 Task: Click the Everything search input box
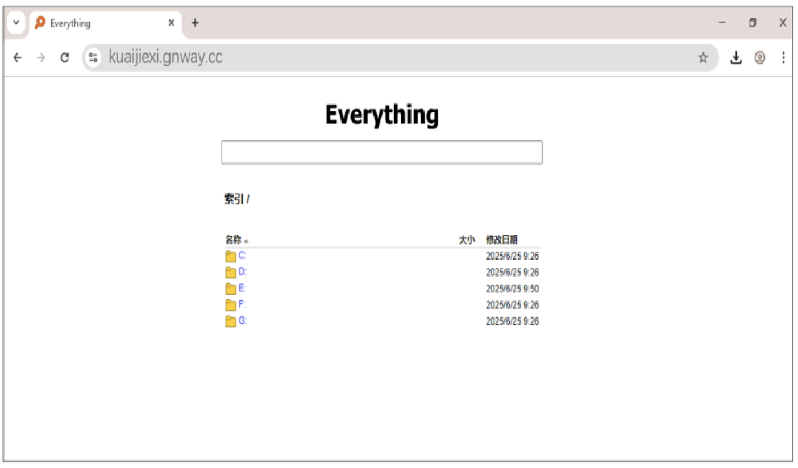pyautogui.click(x=382, y=152)
